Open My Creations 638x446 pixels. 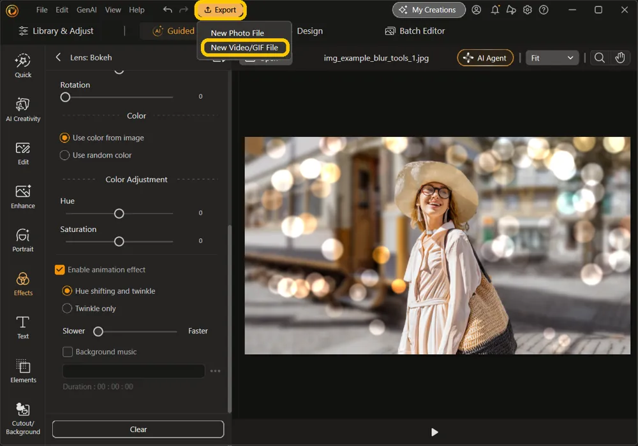pos(429,10)
